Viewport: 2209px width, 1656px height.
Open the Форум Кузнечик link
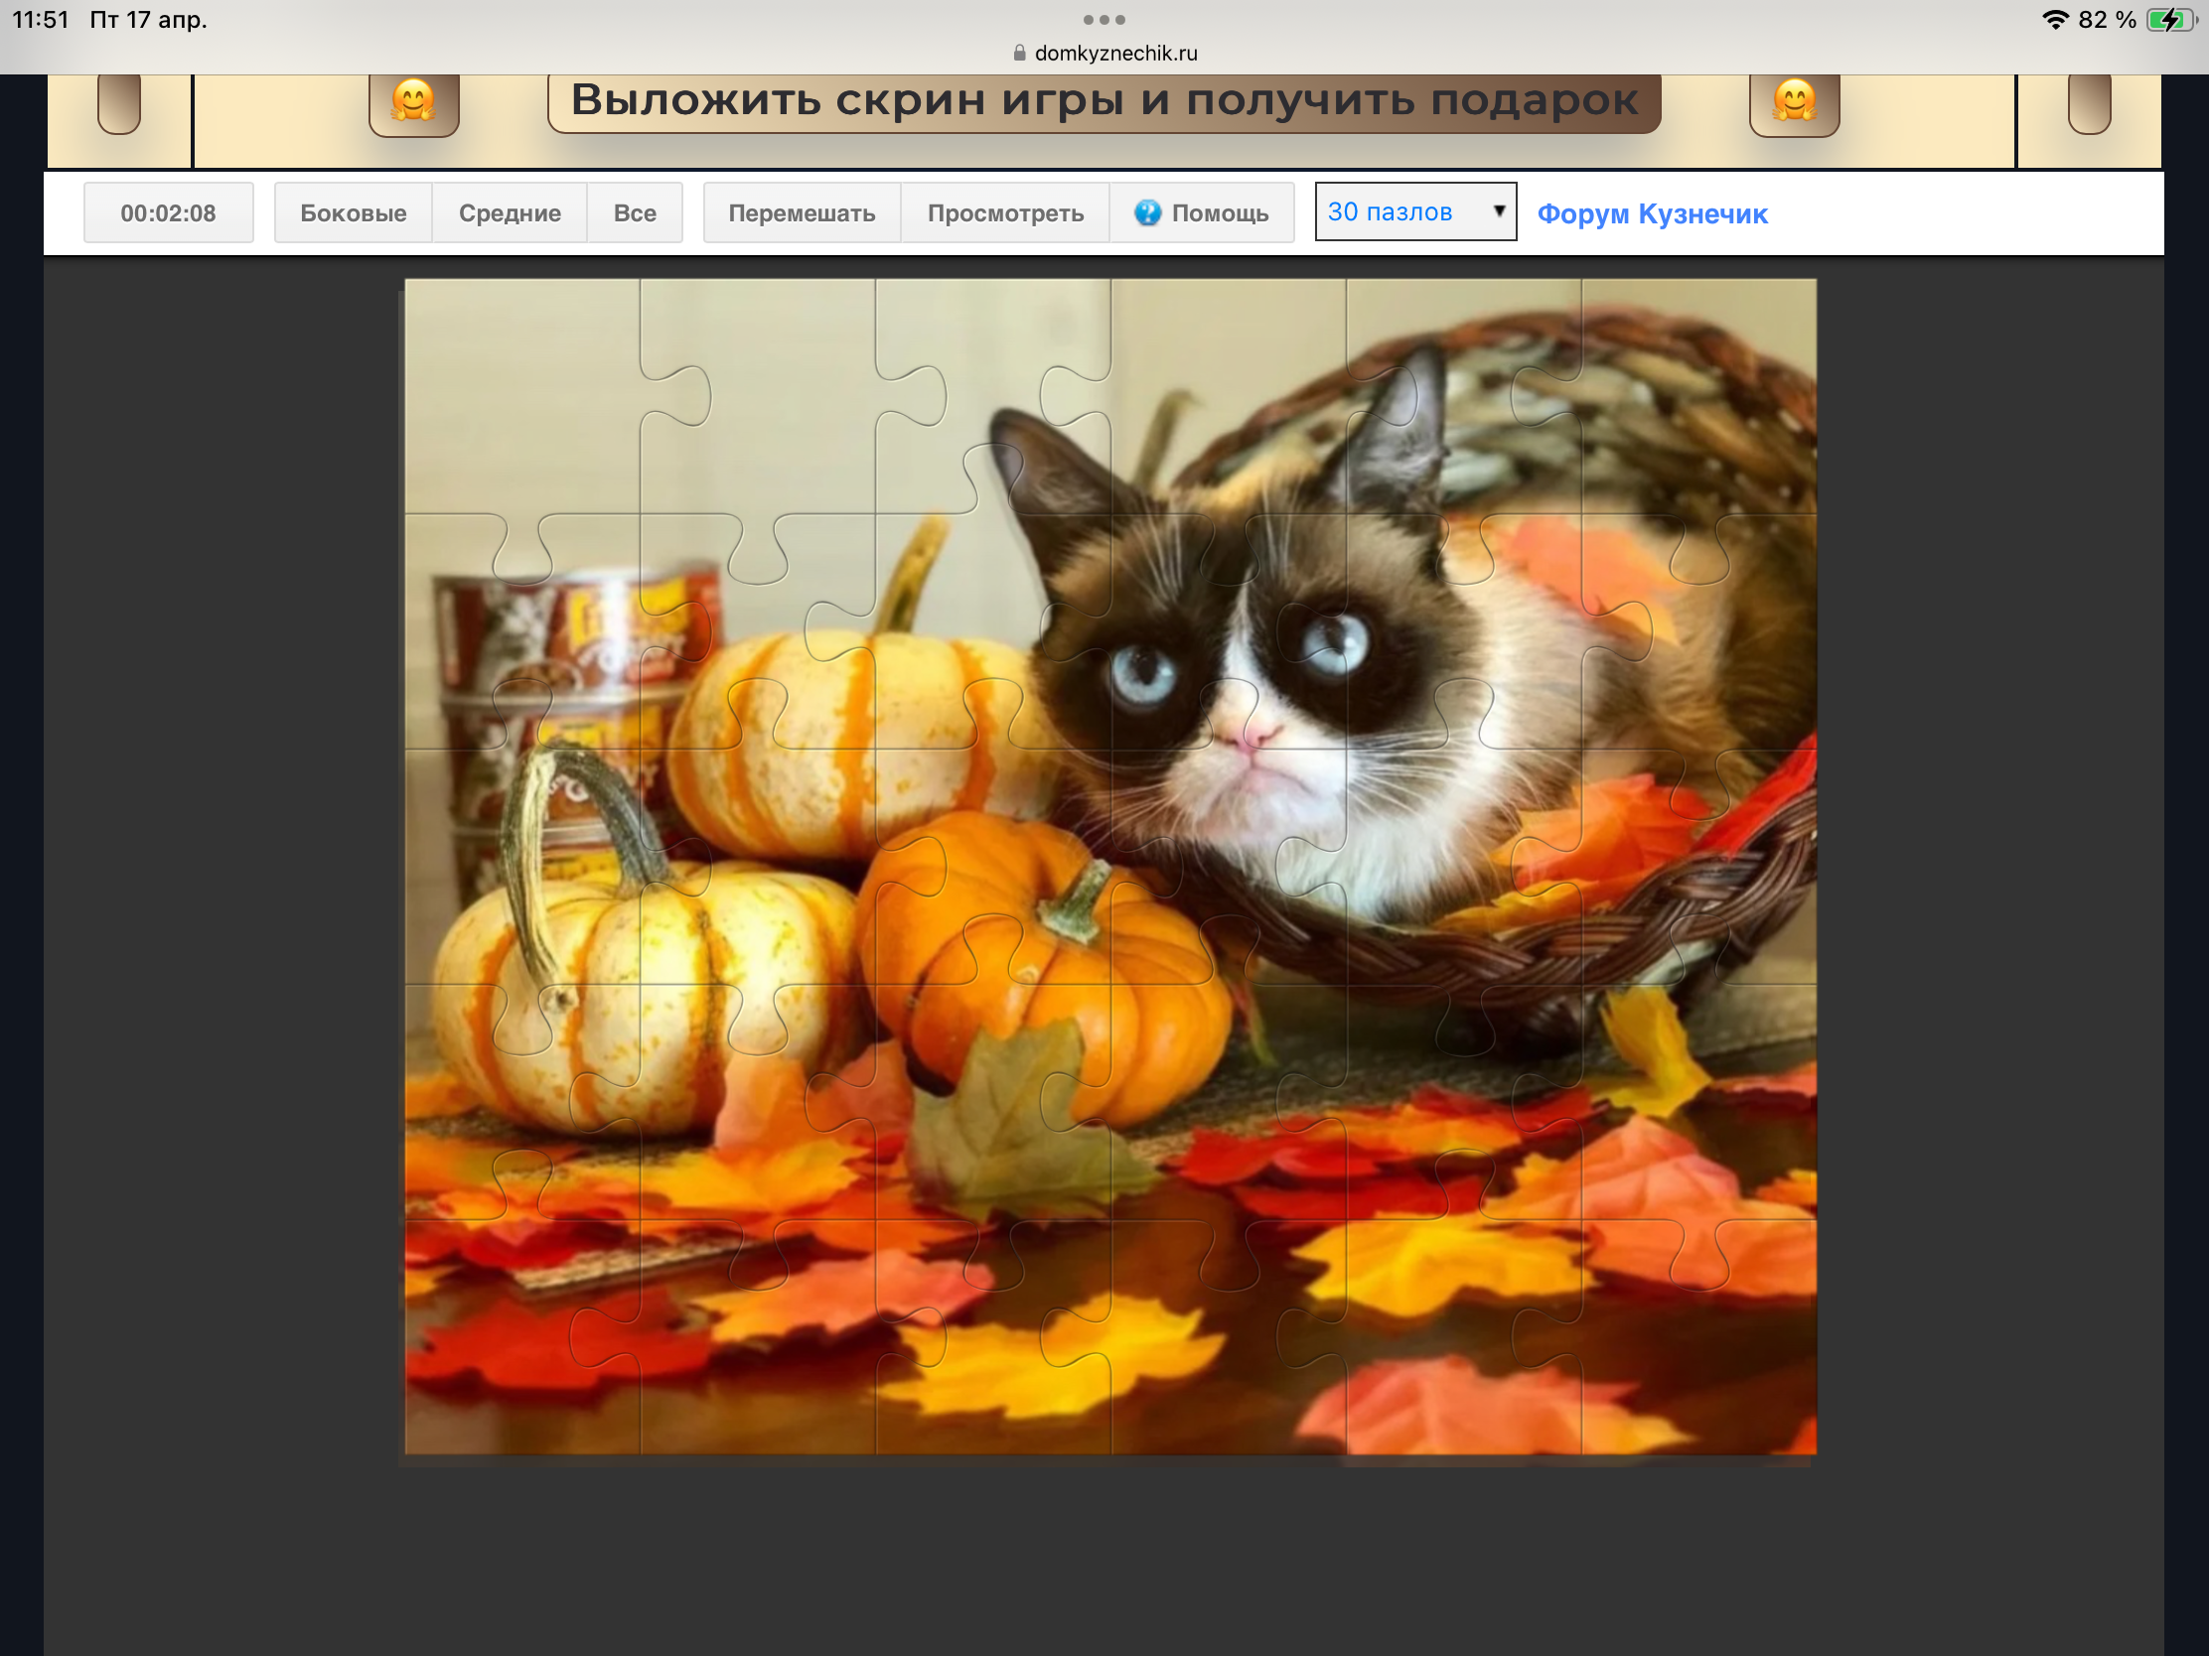pos(1652,213)
